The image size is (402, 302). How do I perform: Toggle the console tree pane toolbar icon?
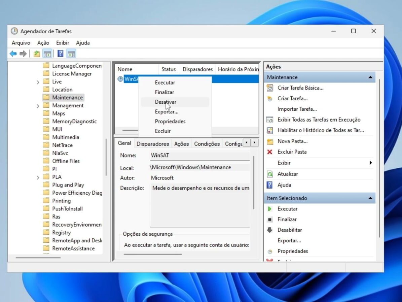click(x=47, y=54)
